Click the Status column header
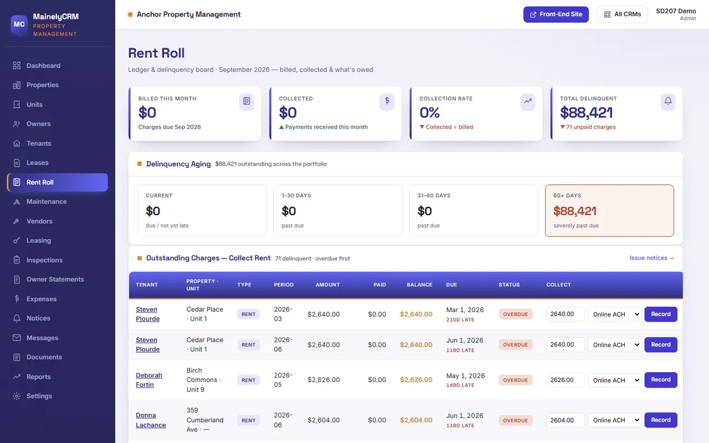 tap(509, 285)
